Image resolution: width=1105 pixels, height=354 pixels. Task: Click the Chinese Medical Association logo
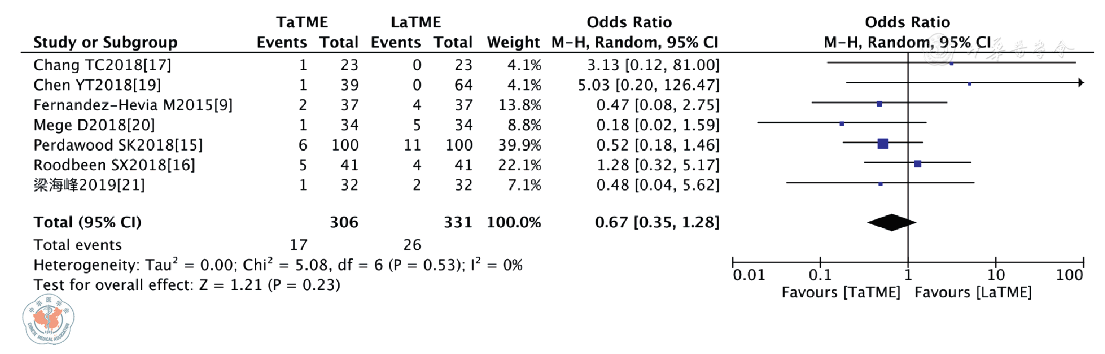tap(49, 320)
